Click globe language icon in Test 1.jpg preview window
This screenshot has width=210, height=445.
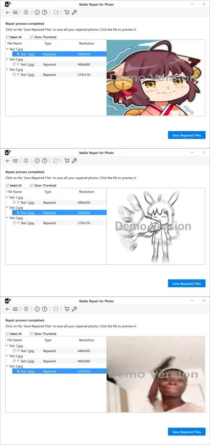[x=26, y=13]
